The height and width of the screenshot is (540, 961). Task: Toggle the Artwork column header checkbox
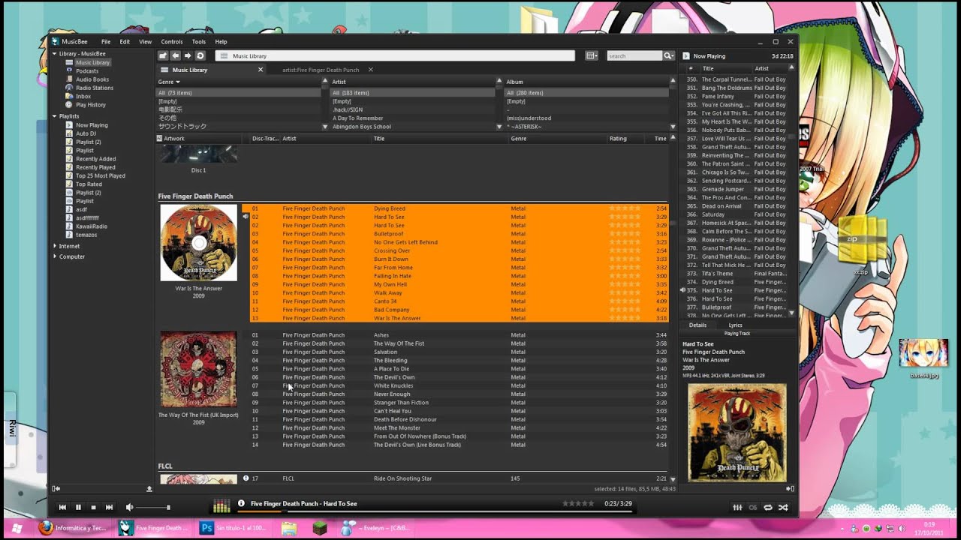point(159,139)
